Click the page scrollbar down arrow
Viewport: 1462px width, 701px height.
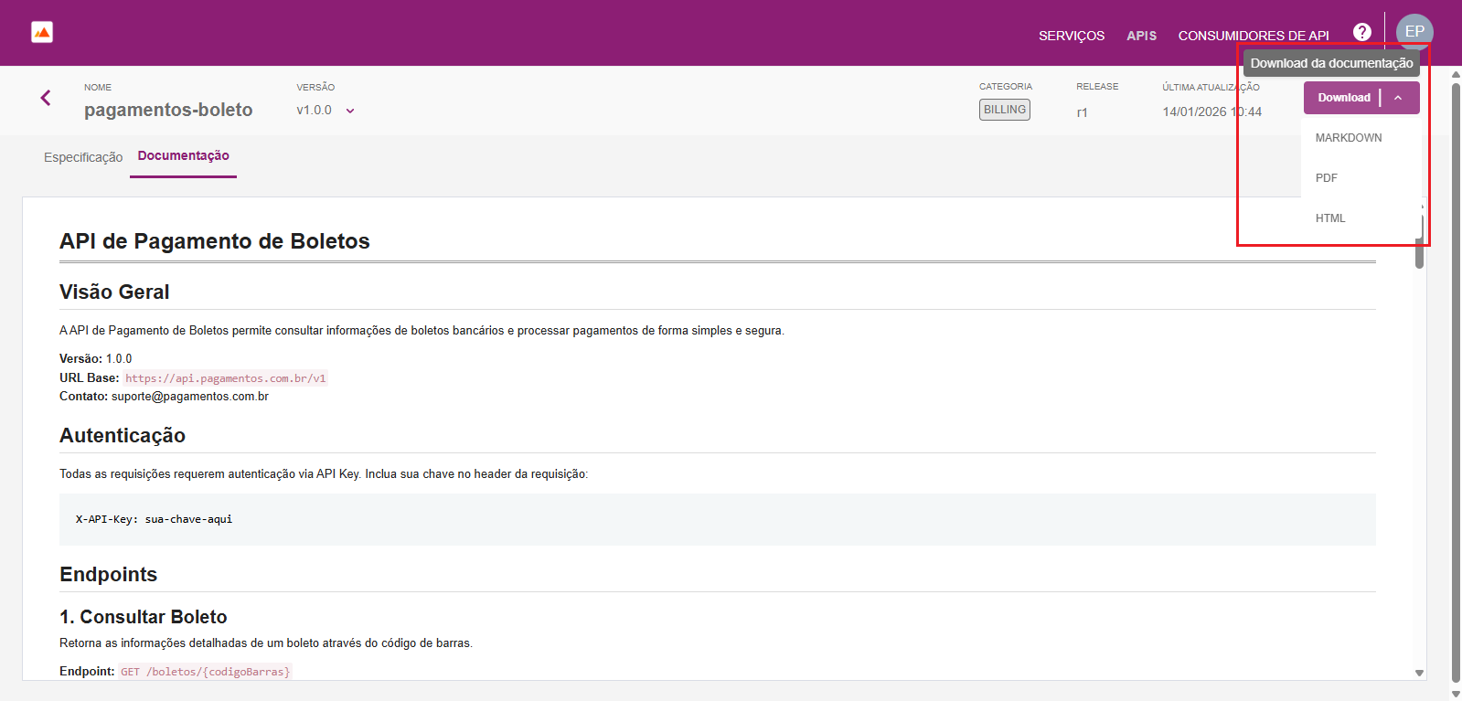[1456, 694]
